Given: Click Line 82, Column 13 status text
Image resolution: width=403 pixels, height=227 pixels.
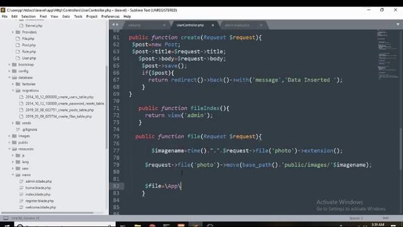Looking at the screenshot, I should (x=25, y=218).
